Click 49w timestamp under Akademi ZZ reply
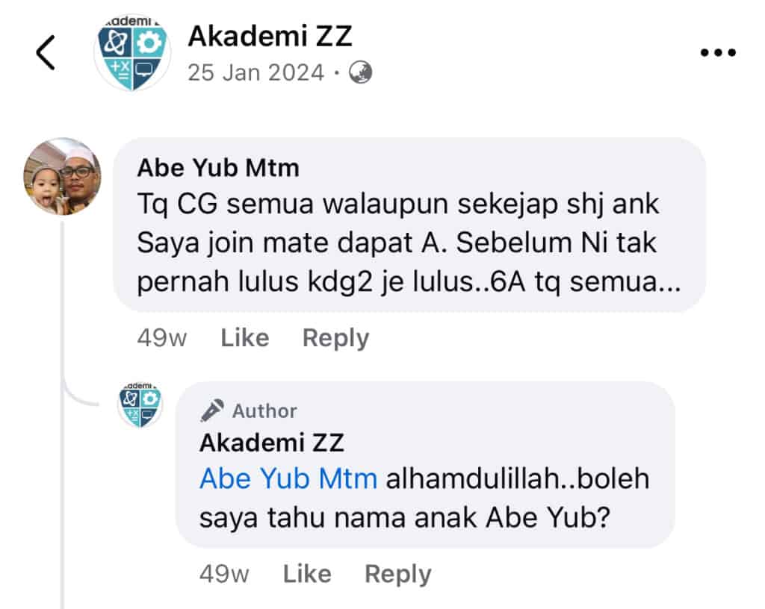Viewport: 765px width, 609px height. pos(224,573)
